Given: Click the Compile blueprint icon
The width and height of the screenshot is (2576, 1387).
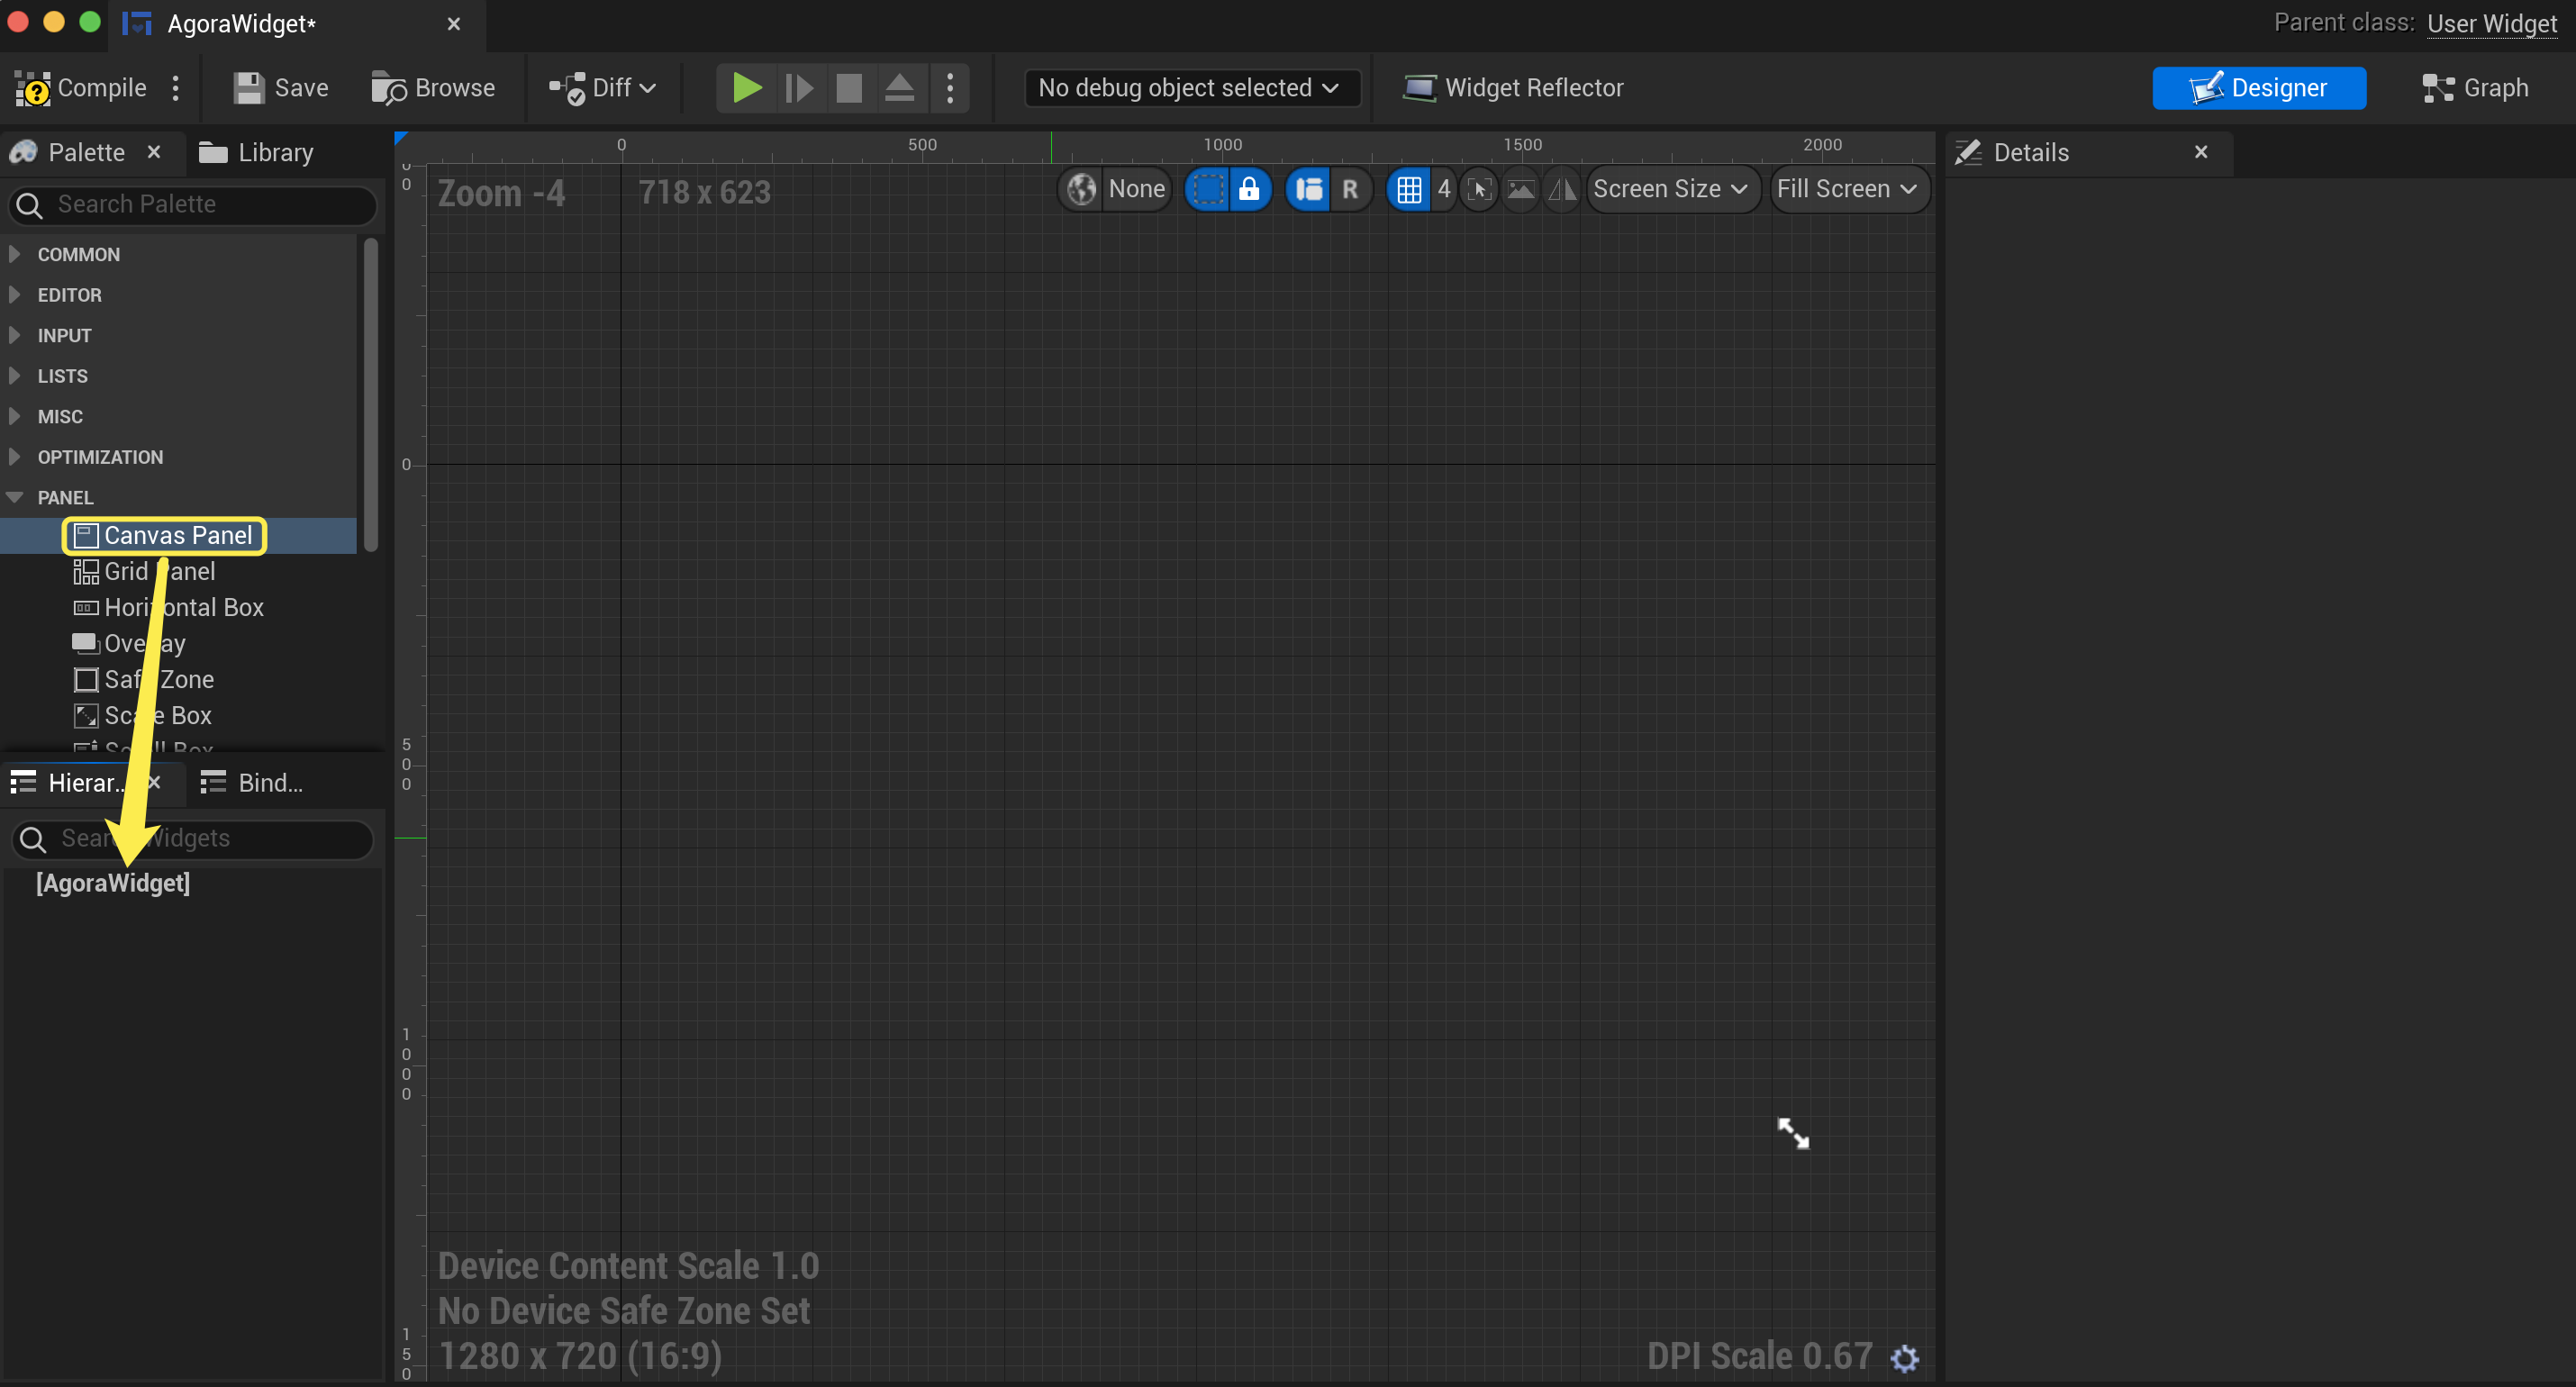Looking at the screenshot, I should 33,88.
